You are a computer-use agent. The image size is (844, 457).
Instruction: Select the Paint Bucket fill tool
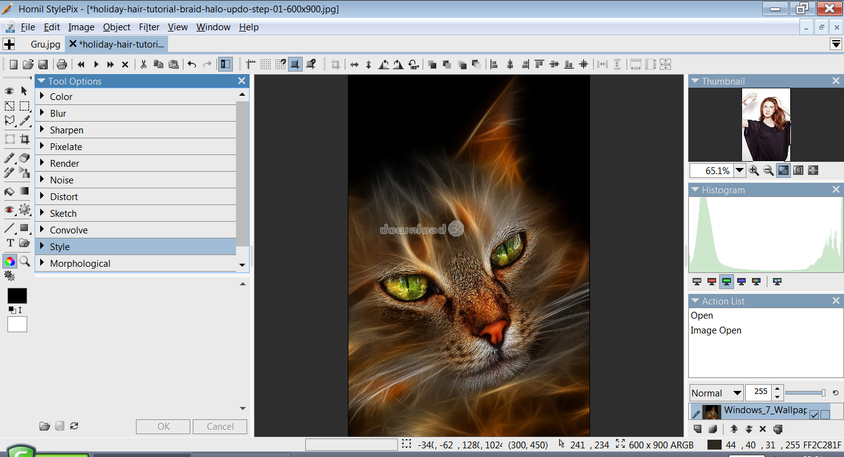tap(9, 191)
